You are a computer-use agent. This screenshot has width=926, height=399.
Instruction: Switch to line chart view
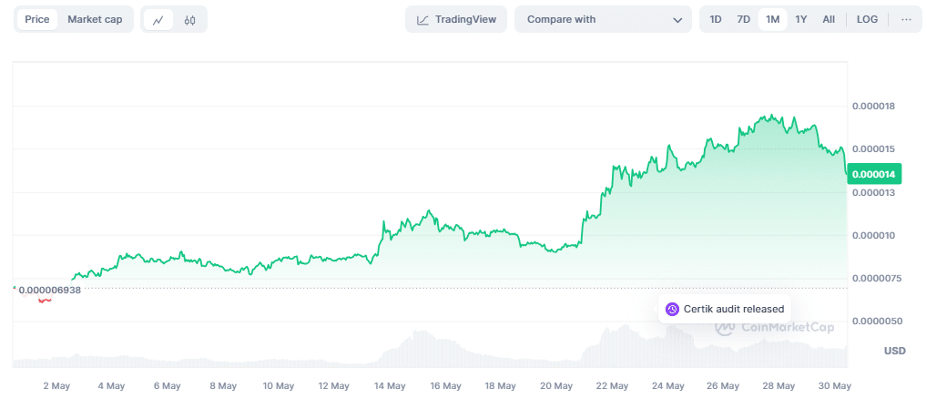158,20
